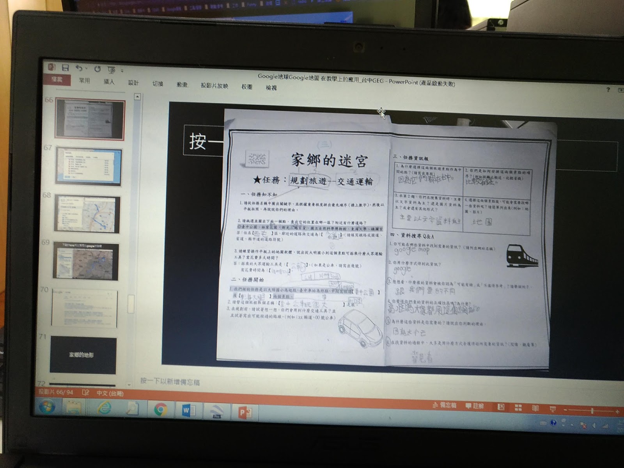Click the notes area 按一下以新增備忘稿

coord(170,381)
